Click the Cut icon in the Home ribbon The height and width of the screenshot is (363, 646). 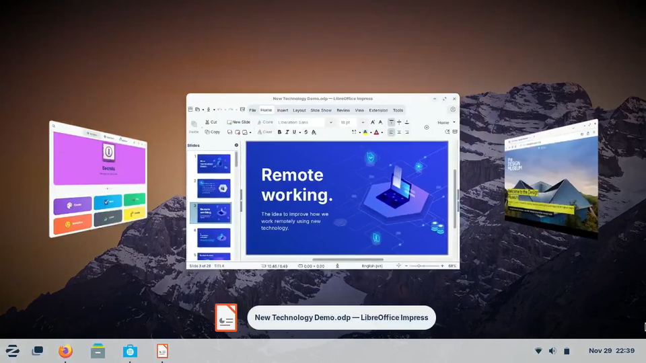click(211, 122)
